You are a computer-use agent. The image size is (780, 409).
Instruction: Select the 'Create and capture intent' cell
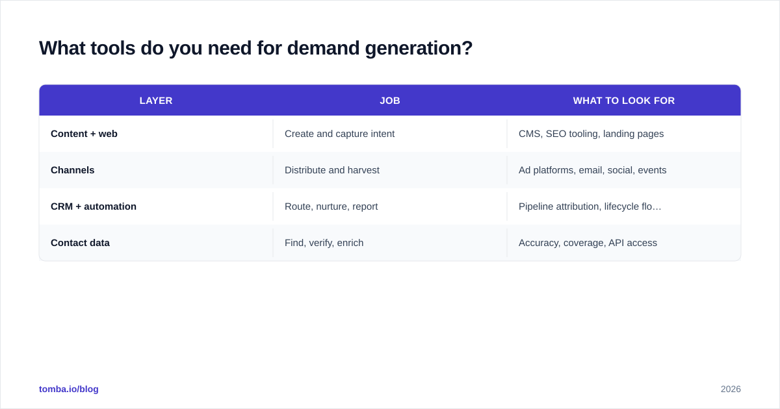[390, 134]
